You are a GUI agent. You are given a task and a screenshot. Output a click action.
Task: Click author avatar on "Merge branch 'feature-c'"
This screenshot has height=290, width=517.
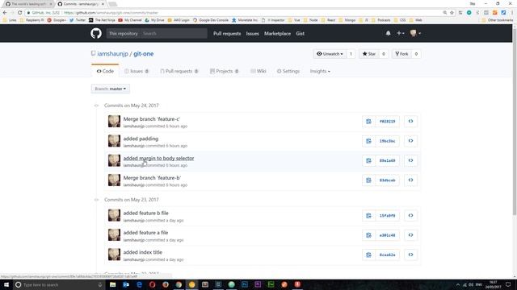pos(114,122)
